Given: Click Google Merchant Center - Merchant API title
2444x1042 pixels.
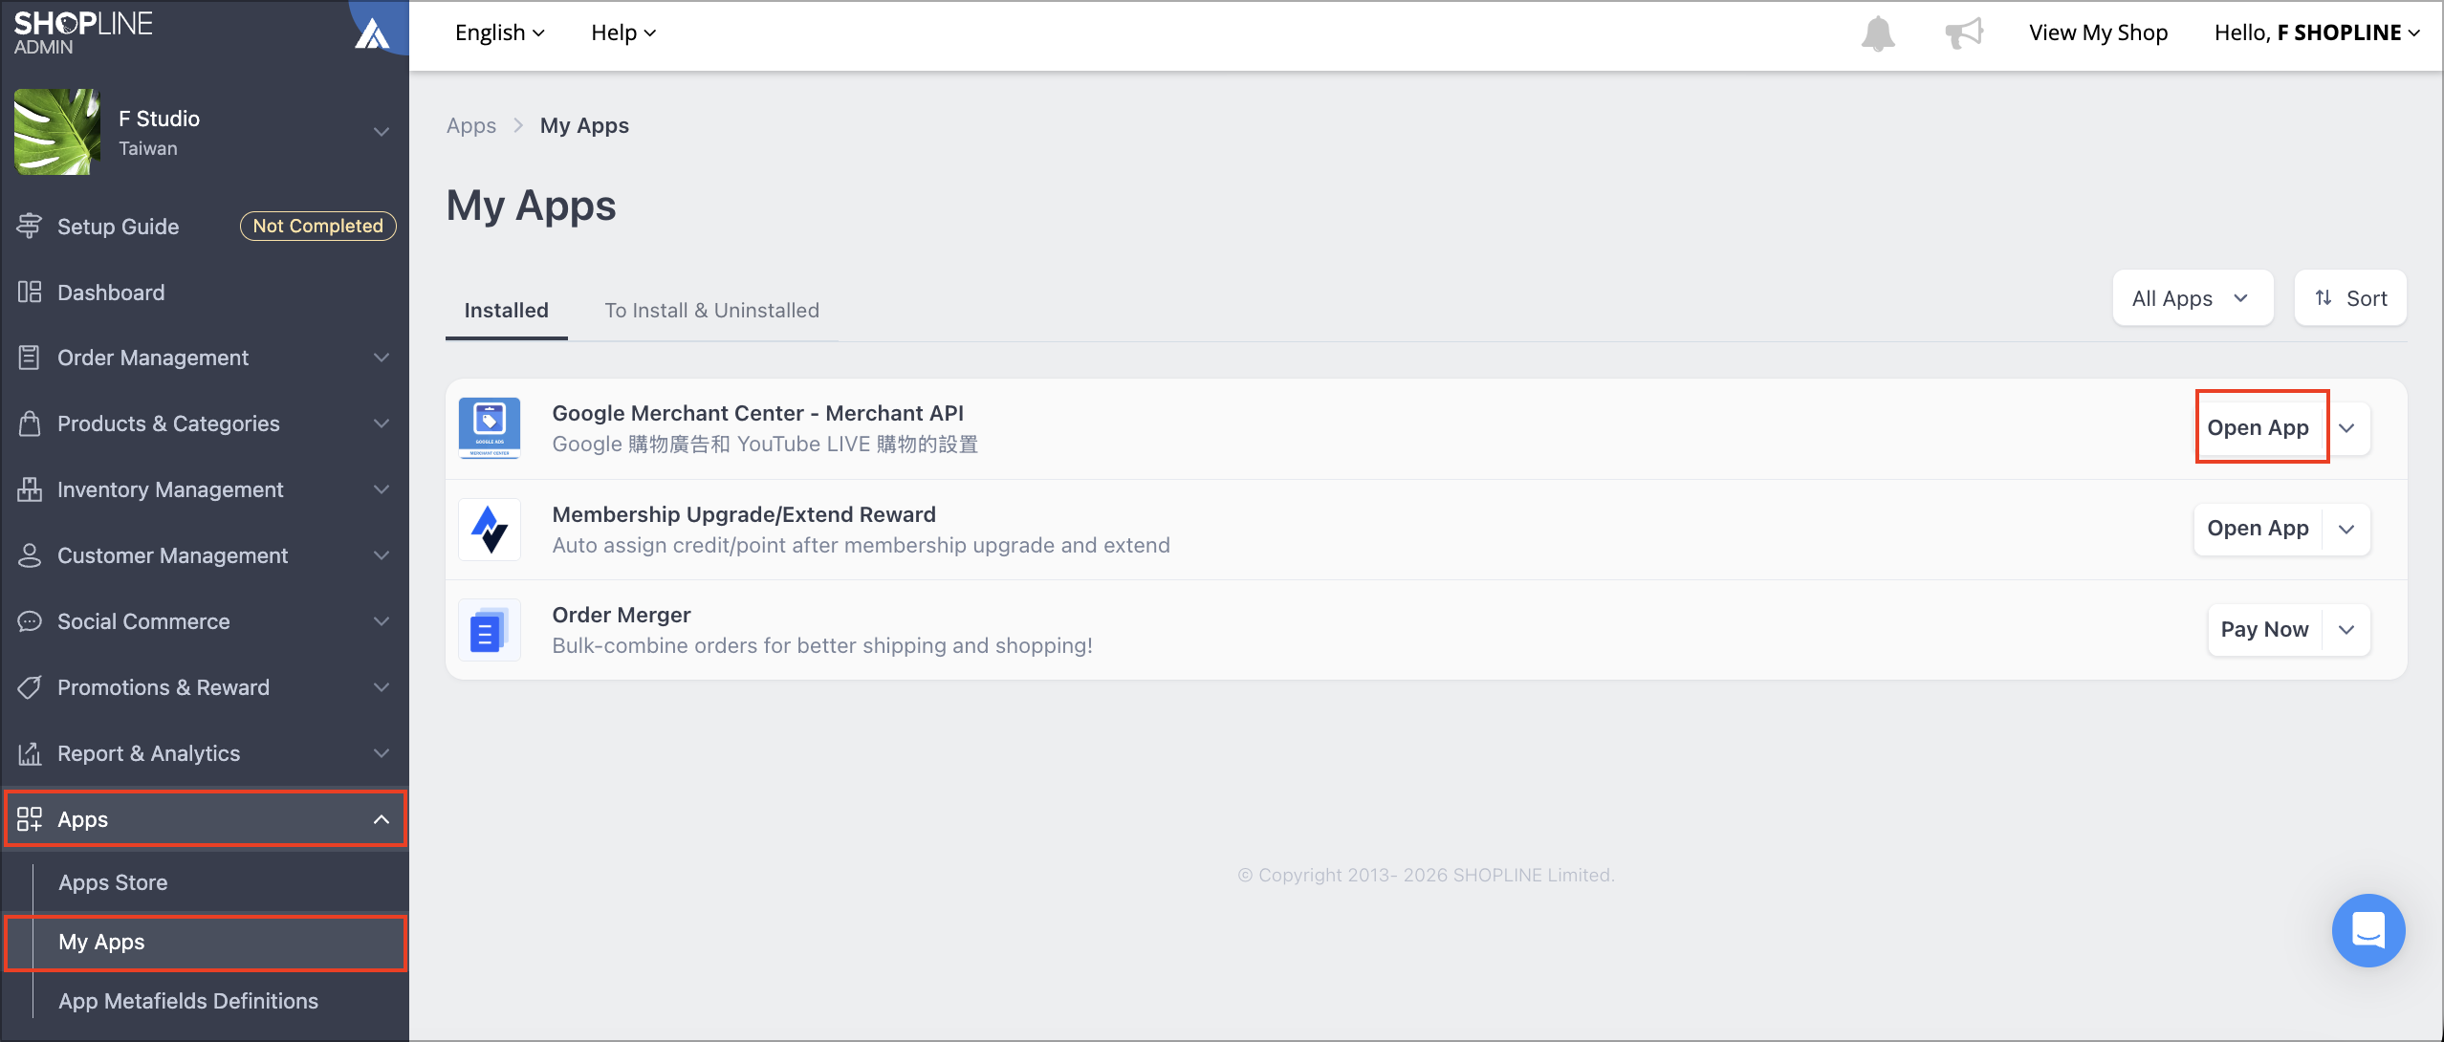Looking at the screenshot, I should coord(757,413).
